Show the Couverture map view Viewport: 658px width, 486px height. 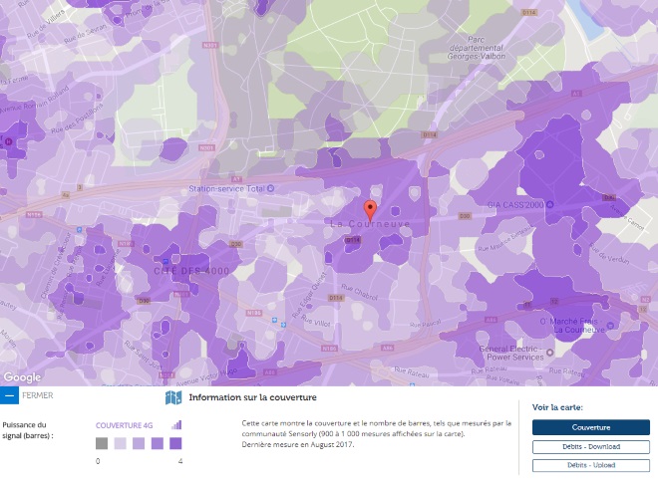[590, 427]
